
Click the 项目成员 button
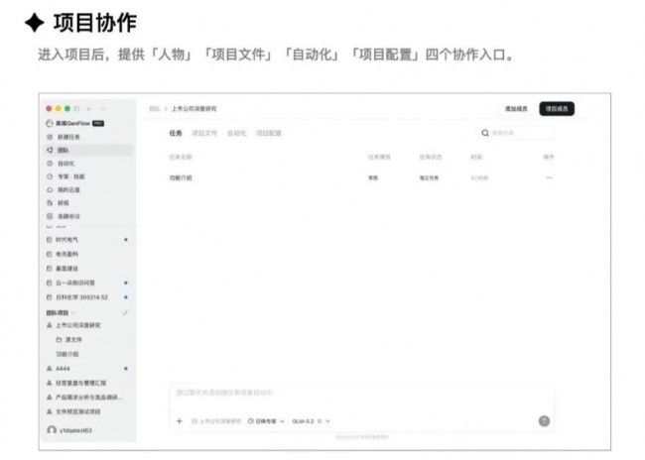[x=557, y=108]
